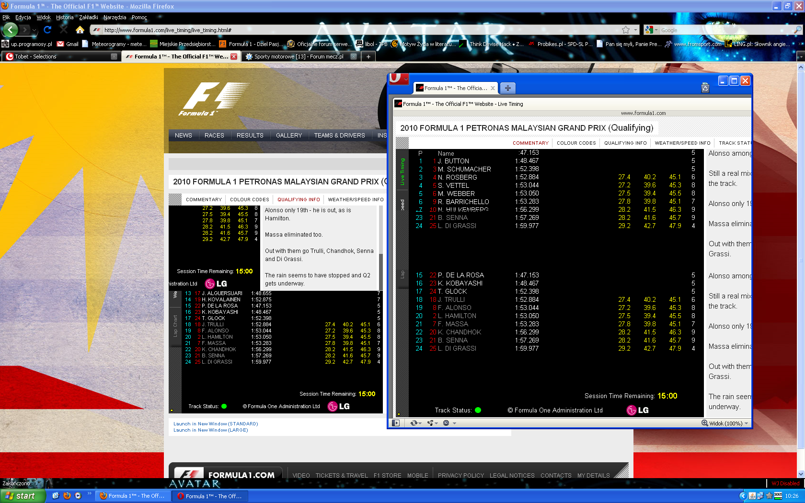Open URL bar history dropdown

tap(636, 30)
